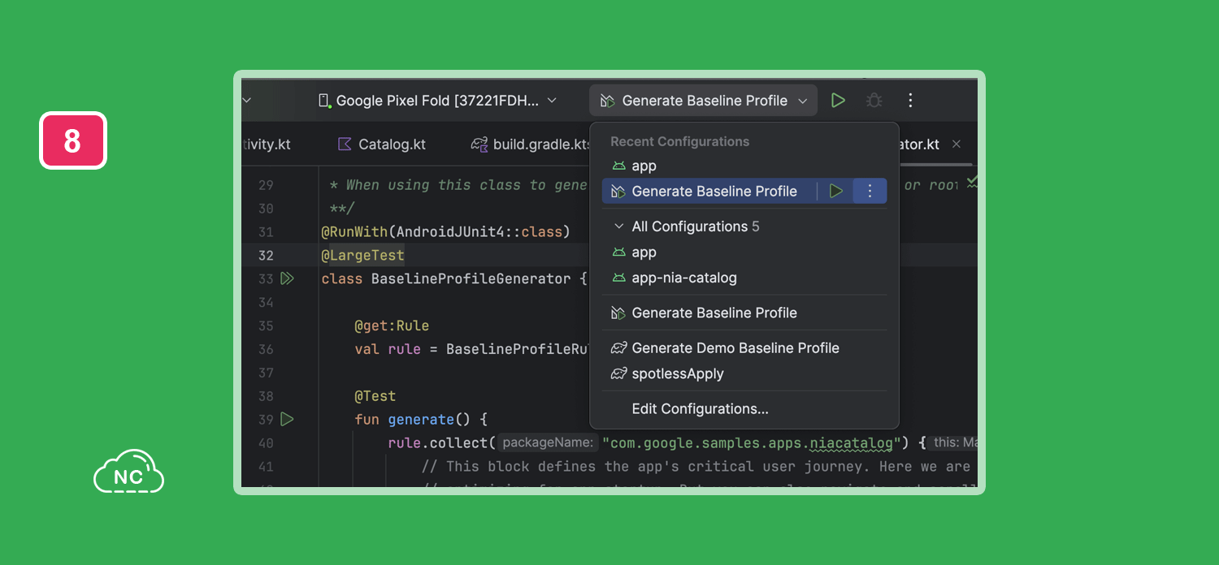Select the Generate Demo Baseline Profile Gradle task
This screenshot has width=1219, height=565.
(744, 348)
